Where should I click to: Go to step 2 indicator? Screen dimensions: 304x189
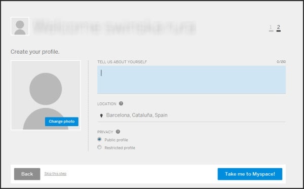pyautogui.click(x=278, y=28)
